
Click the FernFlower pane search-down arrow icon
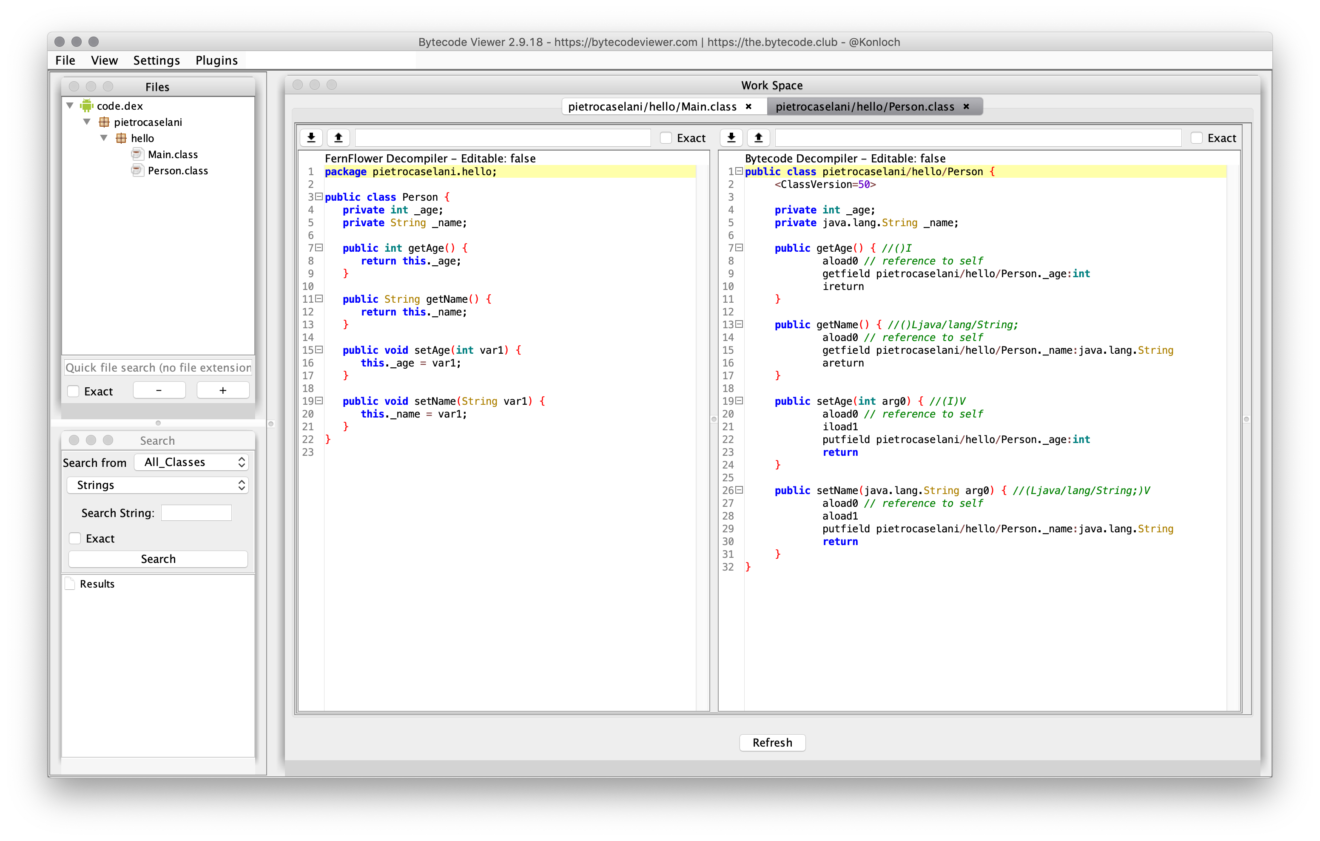(x=311, y=138)
